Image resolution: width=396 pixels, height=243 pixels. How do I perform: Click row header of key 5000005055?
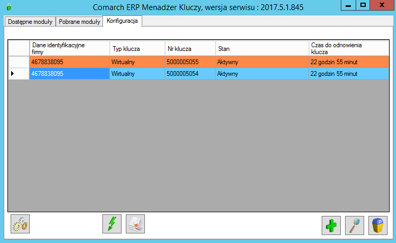19,62
